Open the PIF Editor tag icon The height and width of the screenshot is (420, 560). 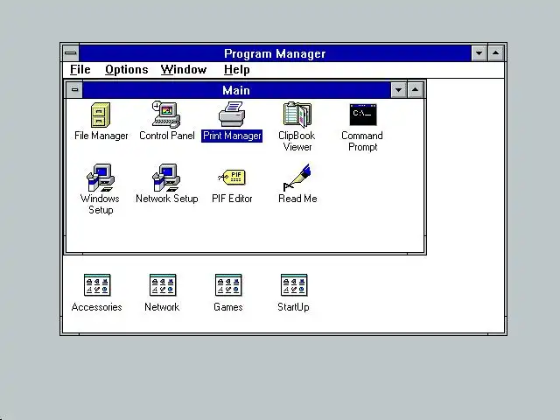point(232,177)
